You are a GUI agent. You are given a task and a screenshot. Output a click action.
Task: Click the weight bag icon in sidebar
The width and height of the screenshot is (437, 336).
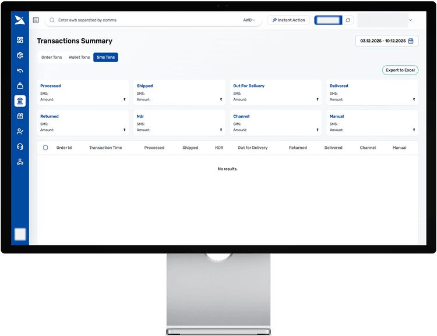tap(20, 86)
